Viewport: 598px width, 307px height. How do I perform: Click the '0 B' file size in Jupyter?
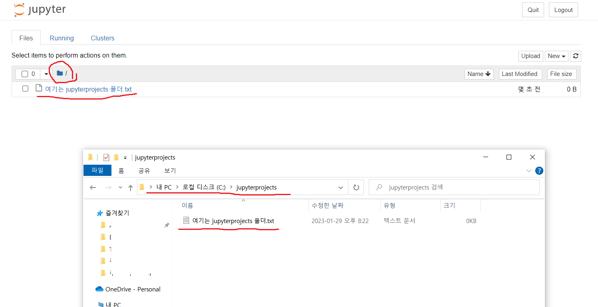coord(572,90)
